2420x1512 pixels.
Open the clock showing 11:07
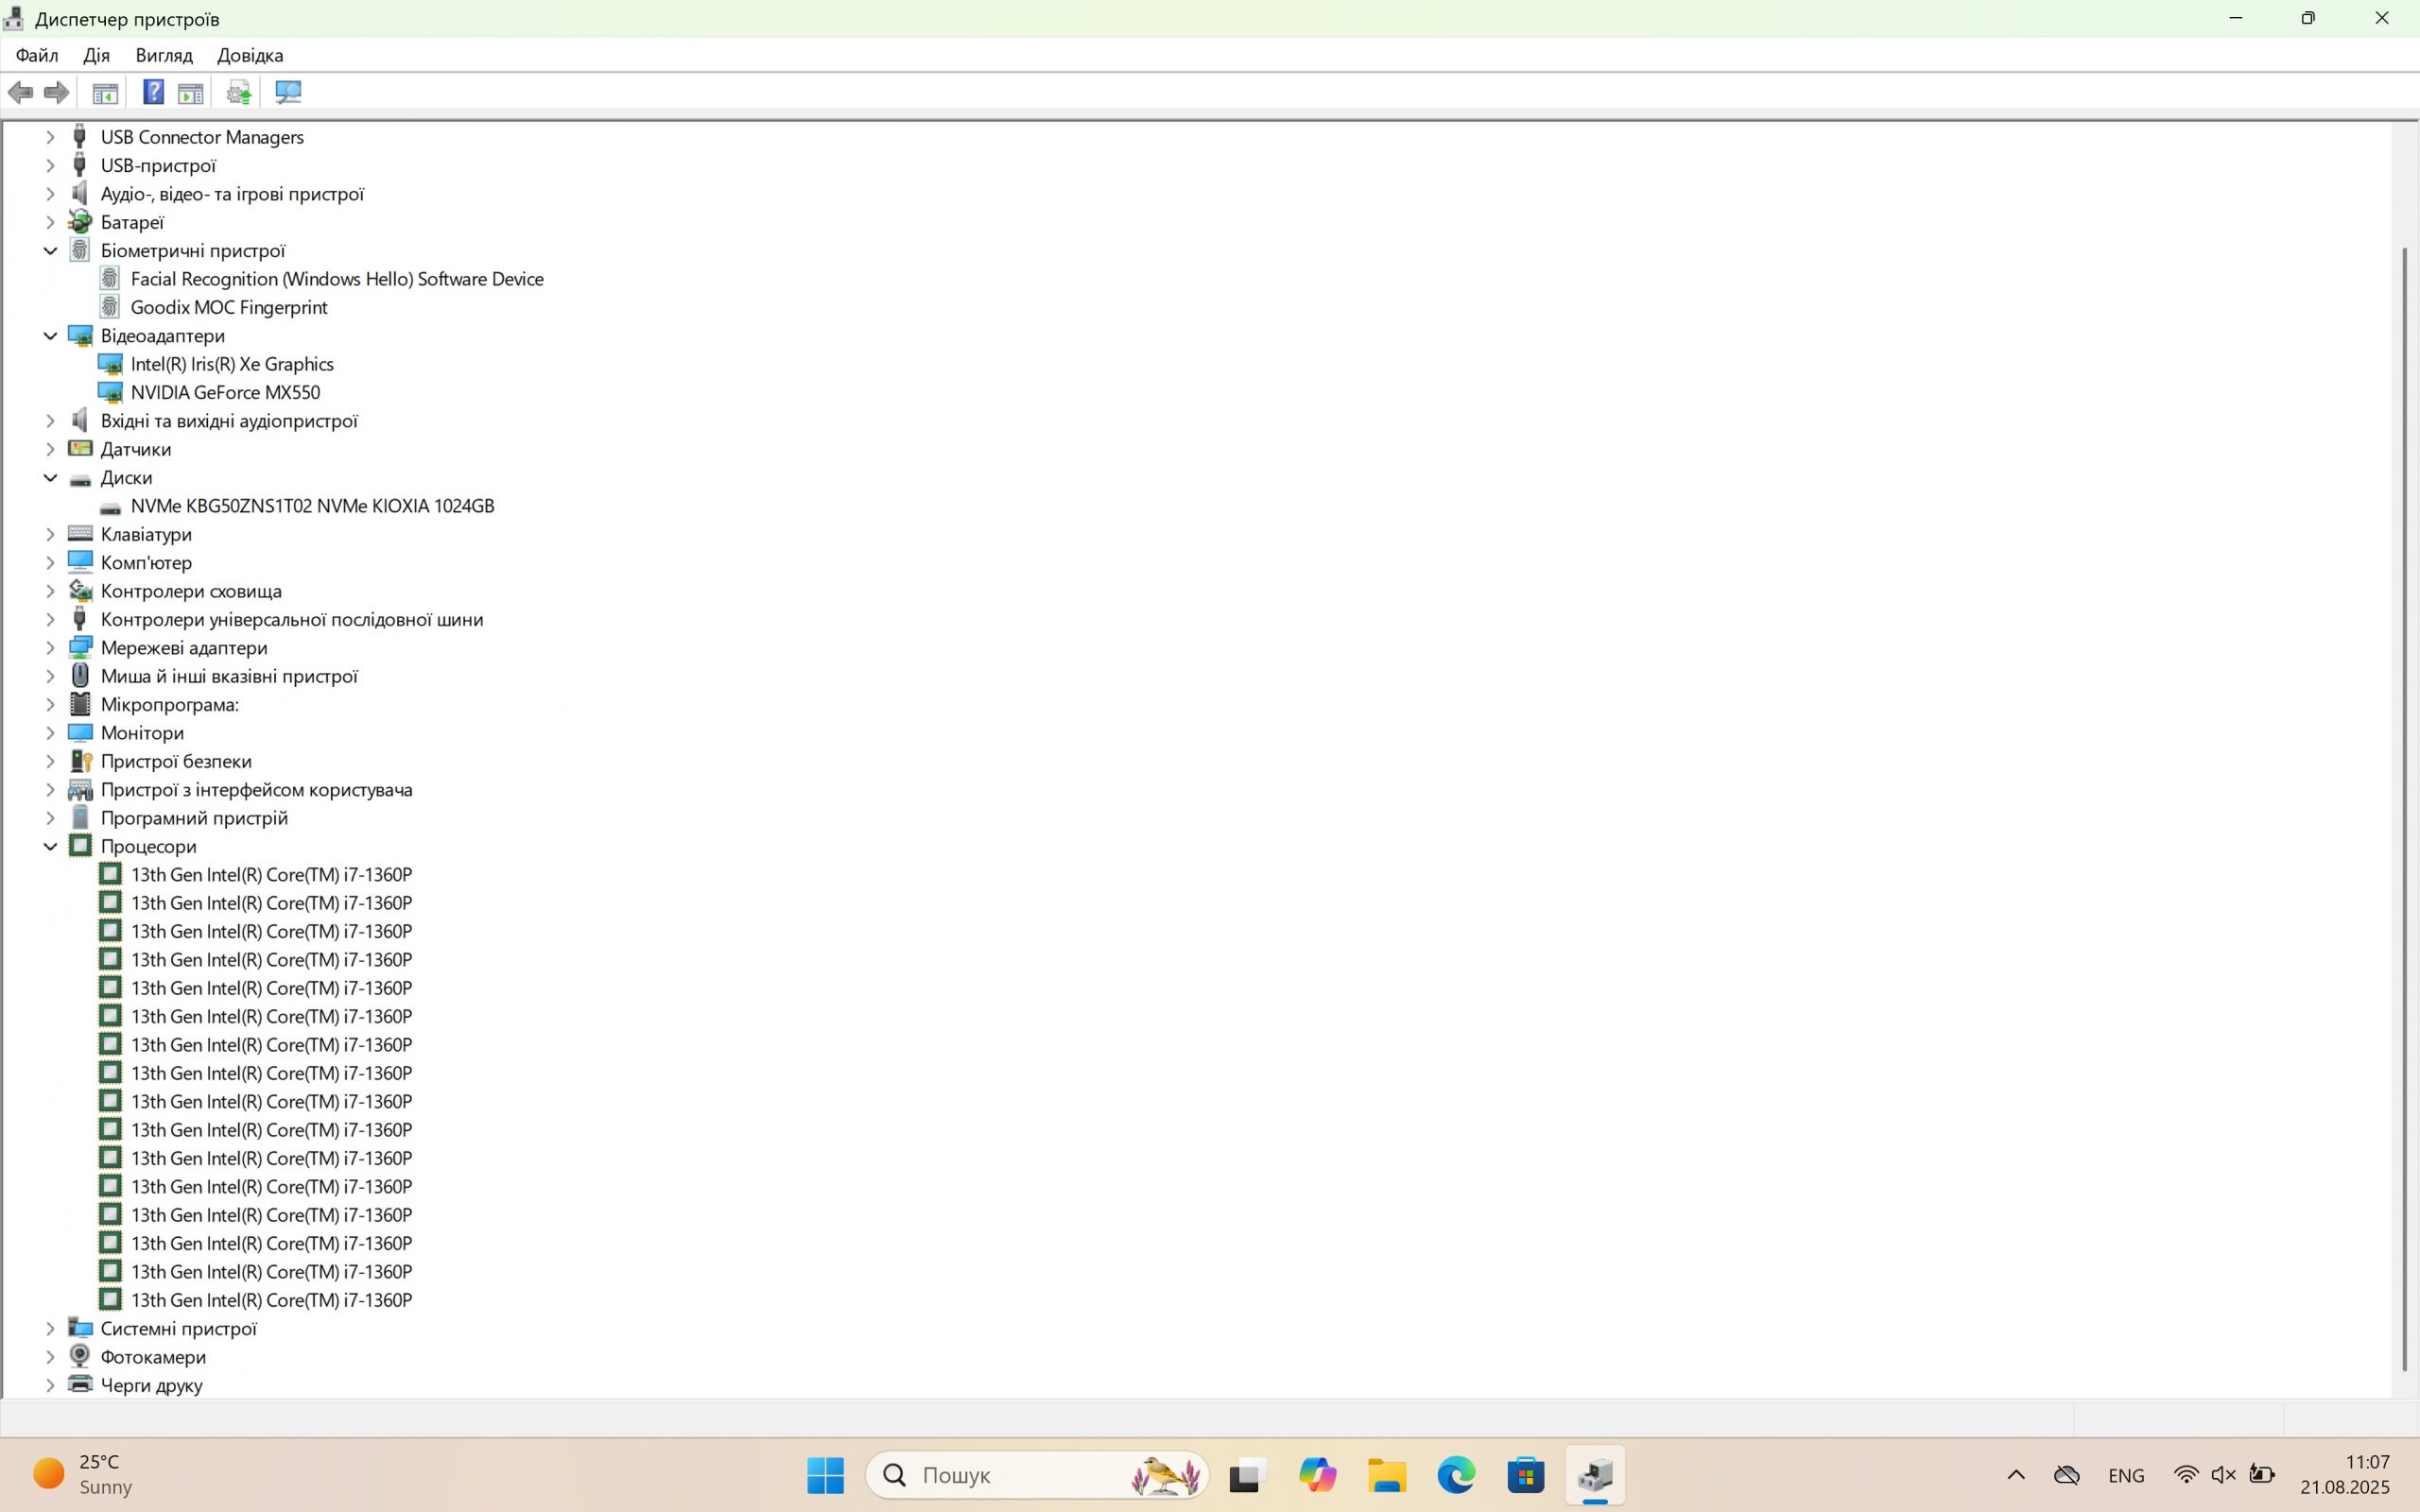[2344, 1475]
